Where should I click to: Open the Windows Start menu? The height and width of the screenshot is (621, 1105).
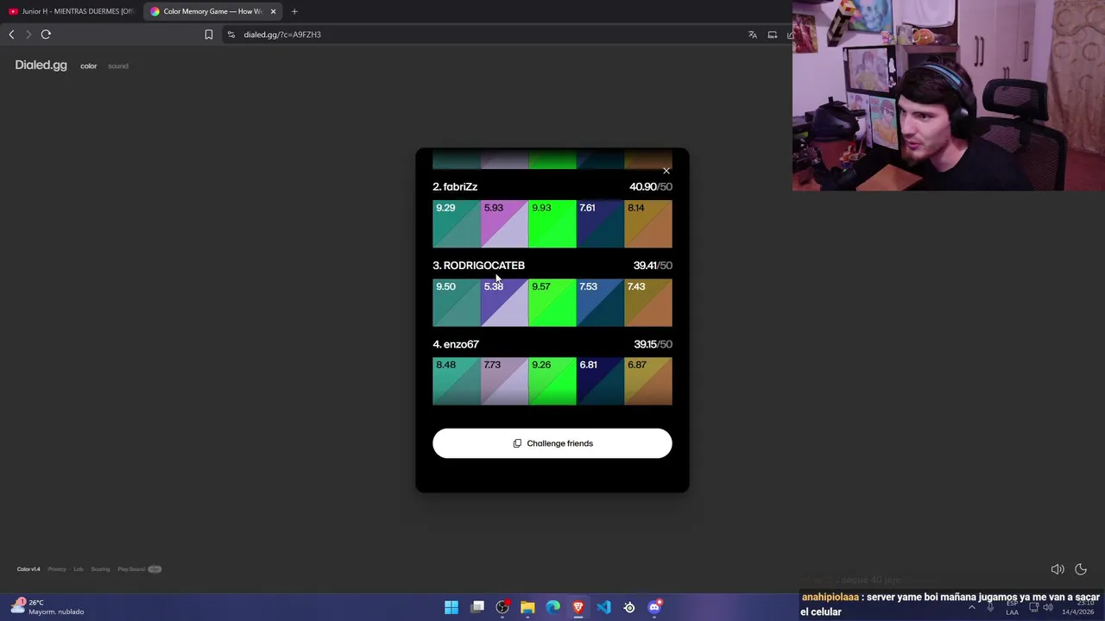point(451,607)
